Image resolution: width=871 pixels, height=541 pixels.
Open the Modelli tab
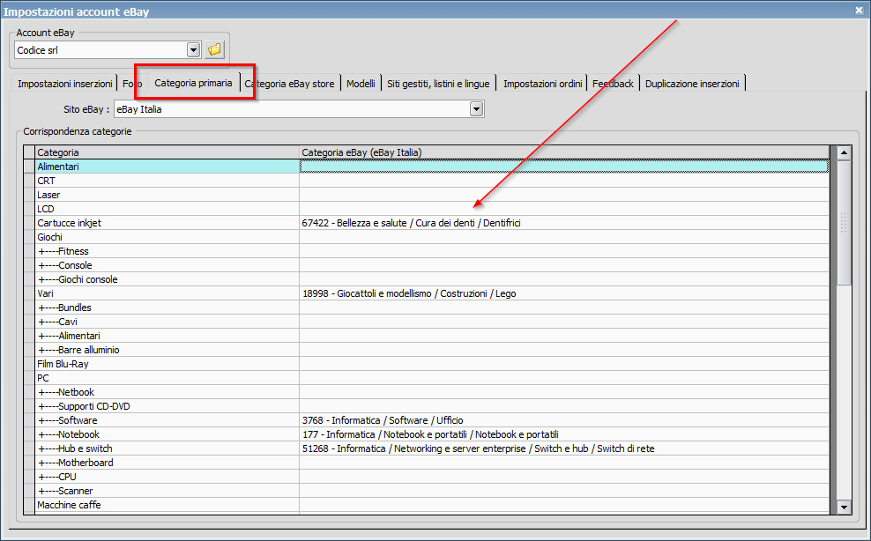pos(361,84)
